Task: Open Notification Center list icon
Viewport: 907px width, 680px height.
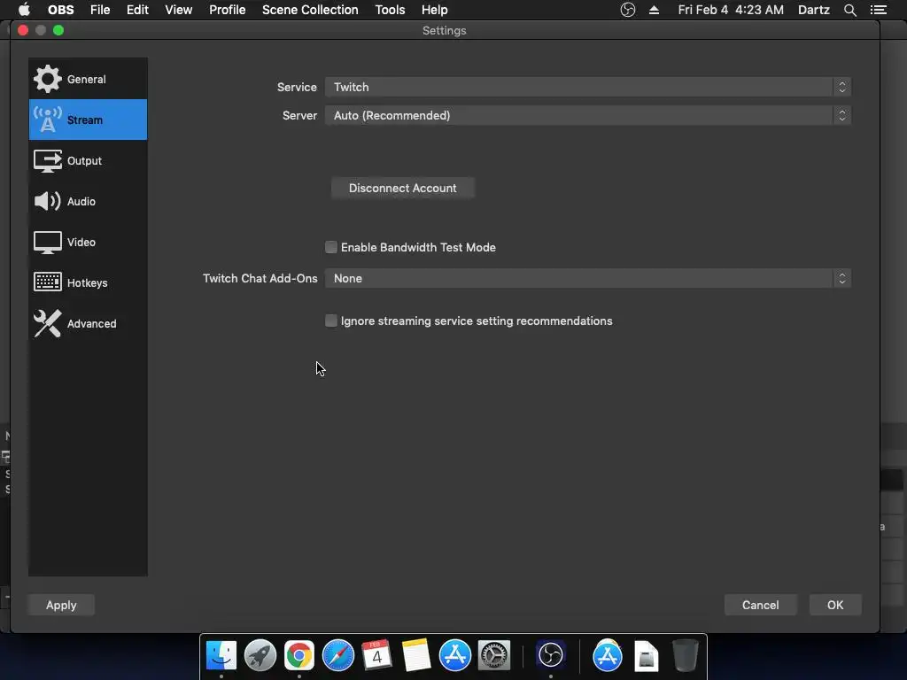Action: 878,10
